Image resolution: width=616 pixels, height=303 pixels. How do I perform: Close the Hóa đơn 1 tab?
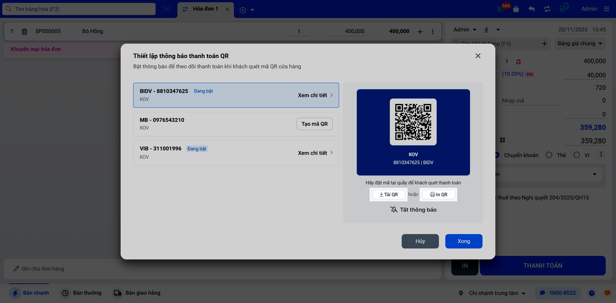coord(227,9)
